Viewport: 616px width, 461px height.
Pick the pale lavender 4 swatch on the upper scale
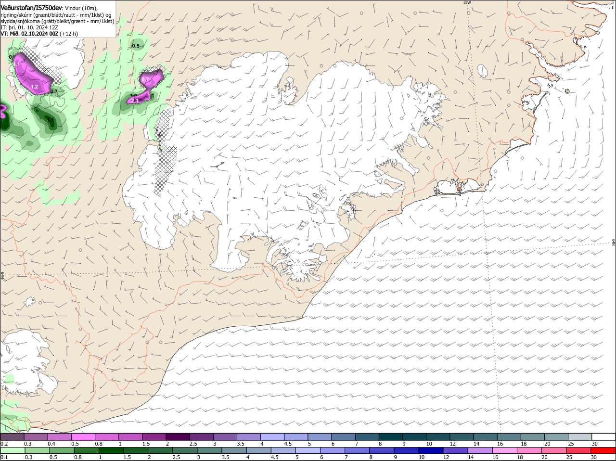tap(272, 437)
